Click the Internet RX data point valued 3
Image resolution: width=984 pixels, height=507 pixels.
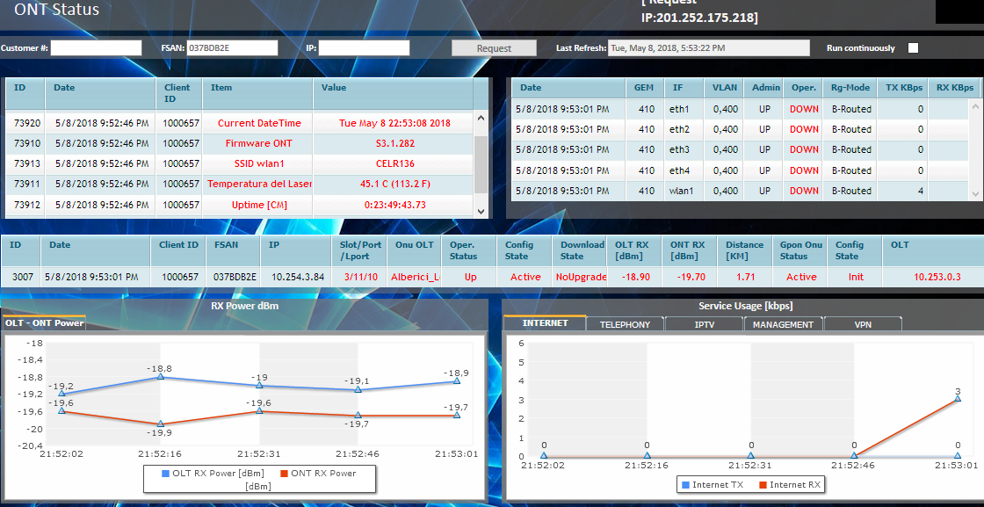pos(958,399)
